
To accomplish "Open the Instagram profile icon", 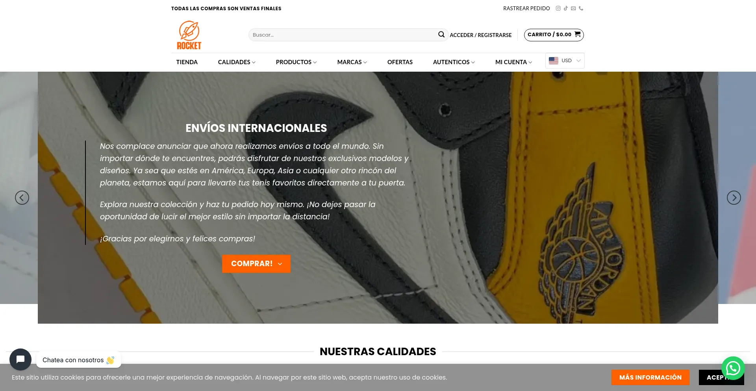I will pyautogui.click(x=558, y=8).
